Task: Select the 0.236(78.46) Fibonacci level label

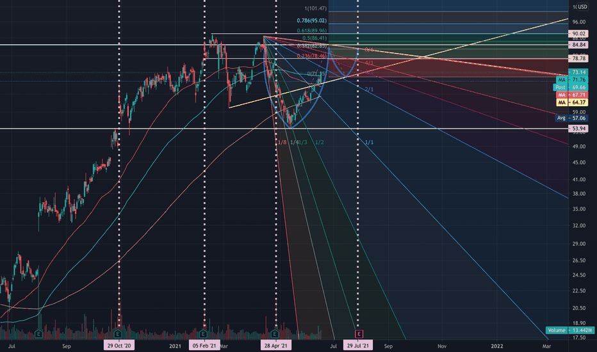Action: click(x=312, y=56)
